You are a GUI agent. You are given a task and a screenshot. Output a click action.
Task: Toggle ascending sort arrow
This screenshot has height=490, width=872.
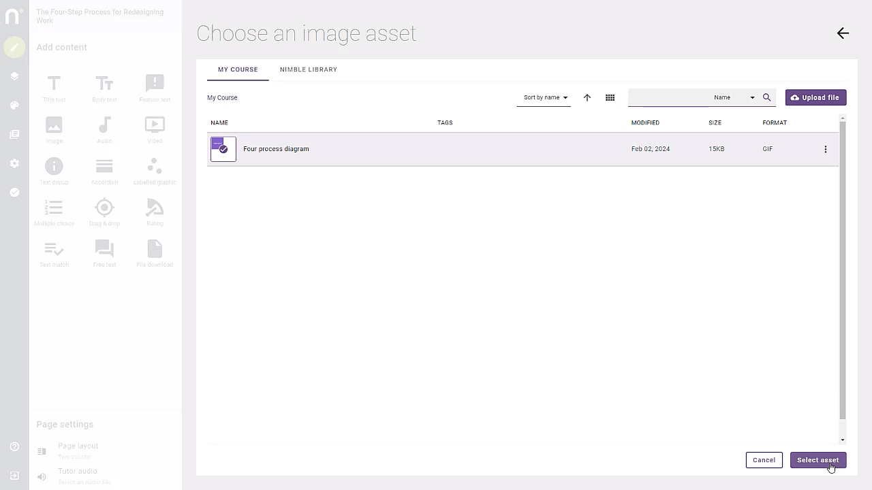(x=587, y=97)
